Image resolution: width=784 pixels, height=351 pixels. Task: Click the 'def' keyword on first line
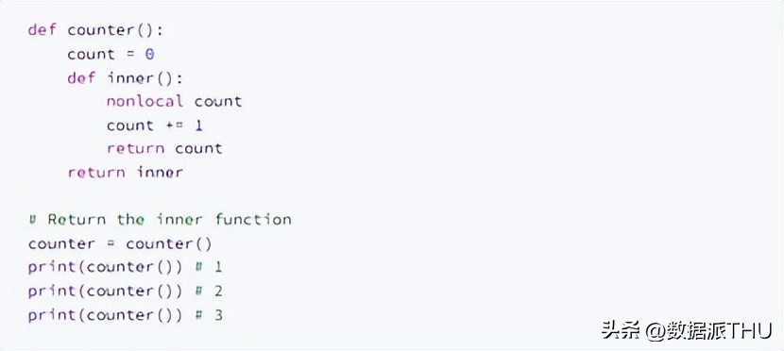[x=43, y=30]
